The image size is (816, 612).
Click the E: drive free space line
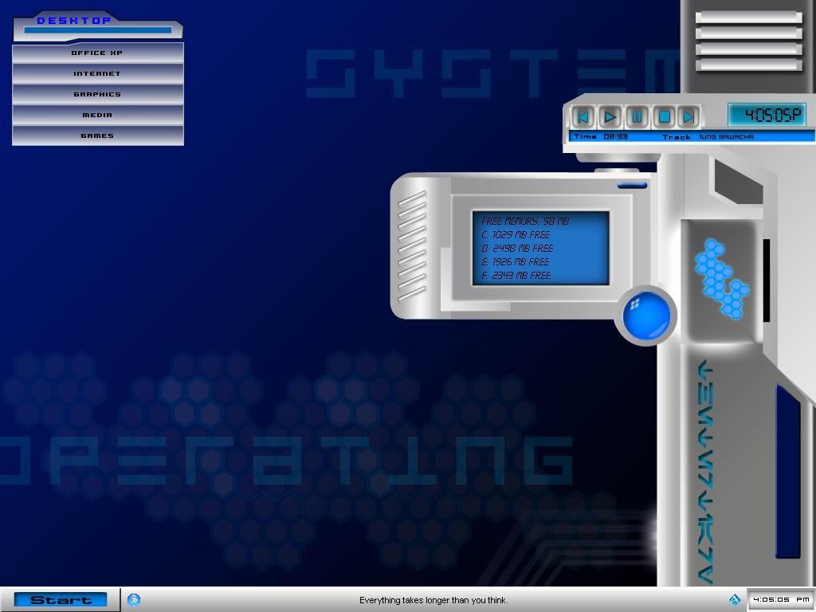coord(516,261)
